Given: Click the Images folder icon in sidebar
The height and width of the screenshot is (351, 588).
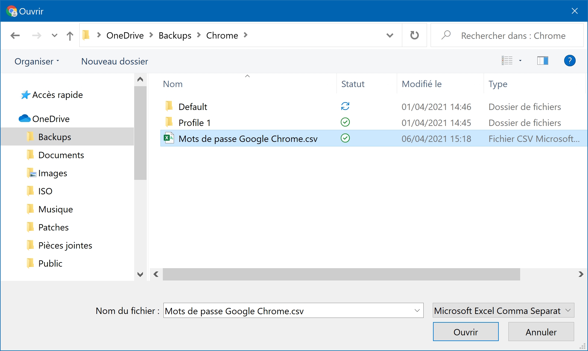Looking at the screenshot, I should point(31,173).
